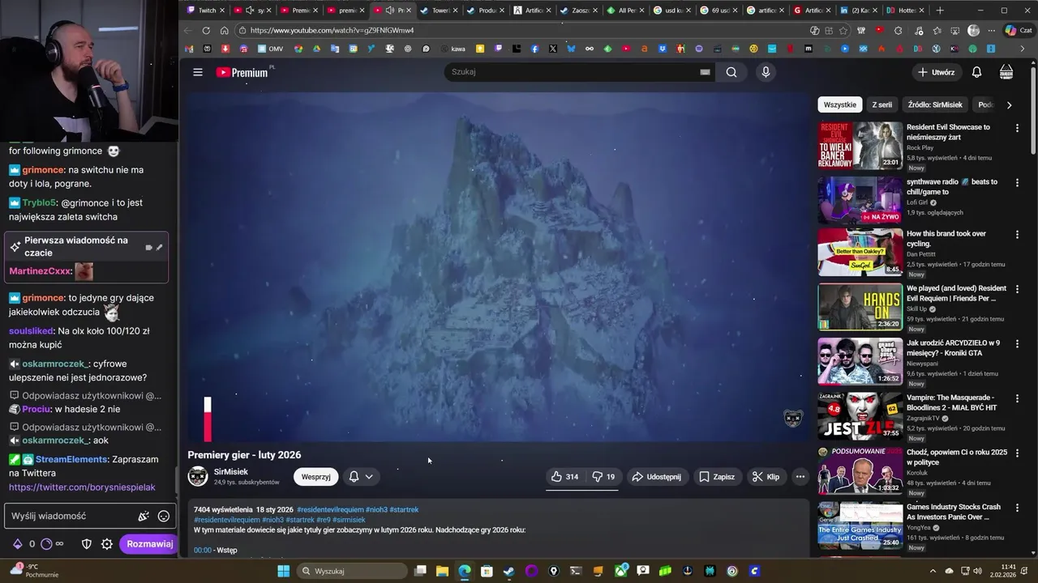Screen dimensions: 1038x583
Task: Open options for Vampire: The Masquerade video
Action: (x=1017, y=398)
